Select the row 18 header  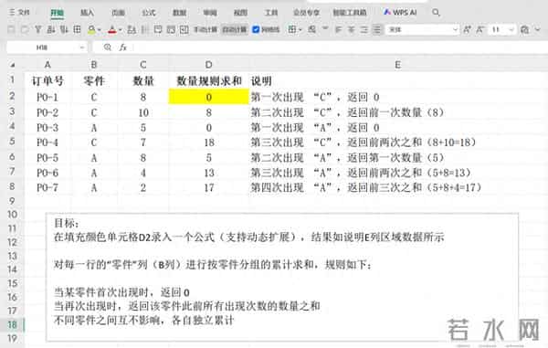point(12,324)
